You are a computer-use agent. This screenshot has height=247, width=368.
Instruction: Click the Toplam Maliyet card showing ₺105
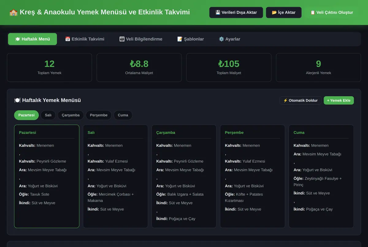point(229,67)
